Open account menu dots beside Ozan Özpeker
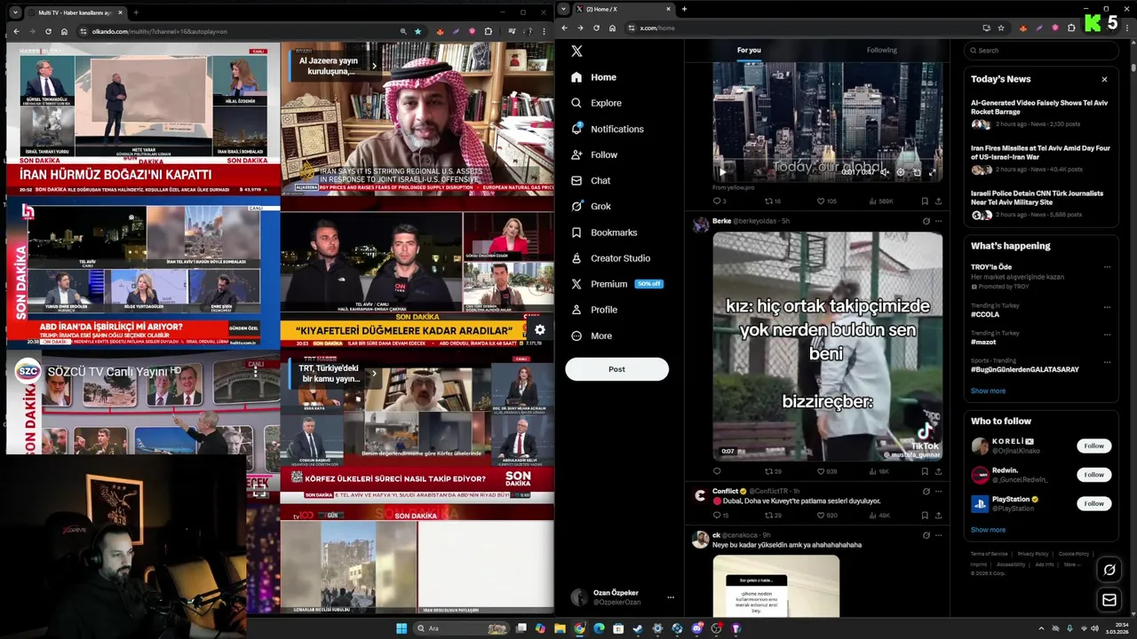Image resolution: width=1137 pixels, height=639 pixels. [671, 597]
